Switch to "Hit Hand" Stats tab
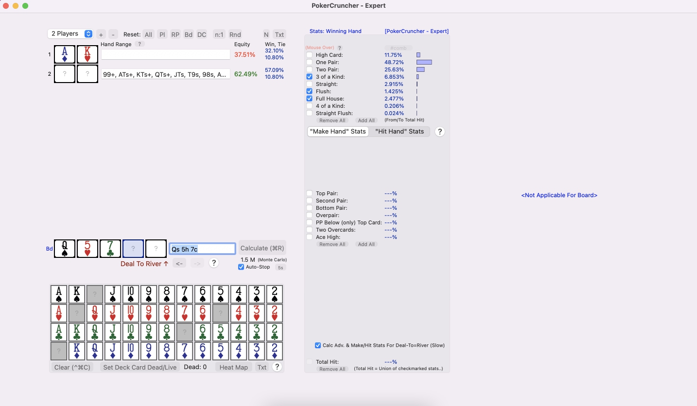 400,132
